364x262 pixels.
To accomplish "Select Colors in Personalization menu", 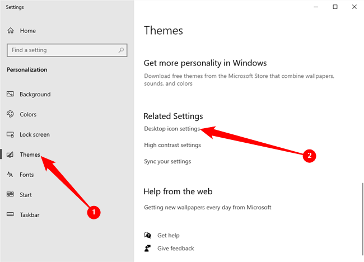I will (x=28, y=115).
